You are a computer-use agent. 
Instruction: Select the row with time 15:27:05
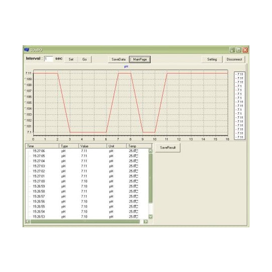pyautogui.click(x=87, y=156)
